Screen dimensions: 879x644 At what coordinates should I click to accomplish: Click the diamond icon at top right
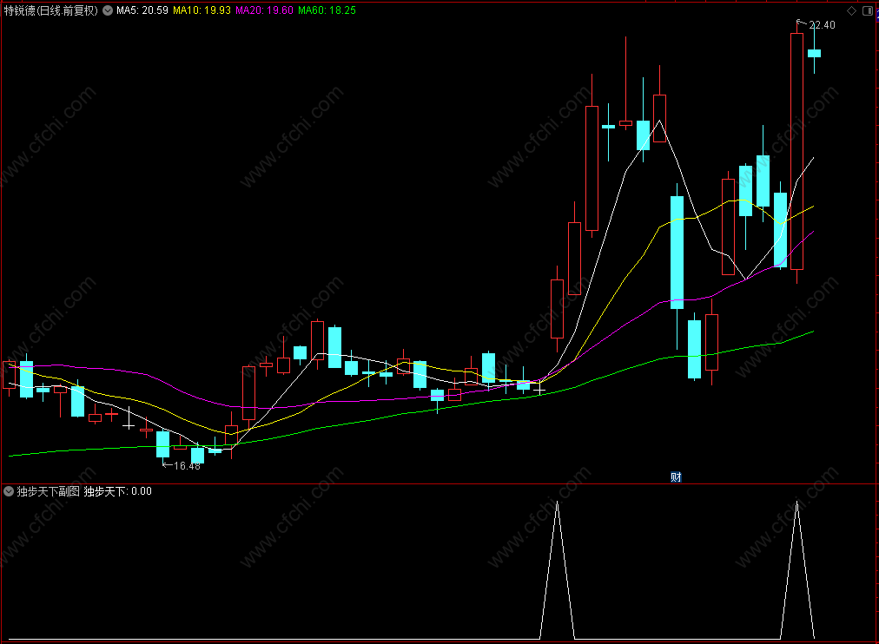click(x=851, y=10)
